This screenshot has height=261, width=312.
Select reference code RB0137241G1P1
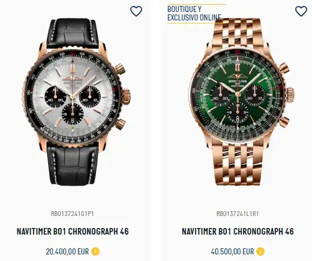click(73, 214)
